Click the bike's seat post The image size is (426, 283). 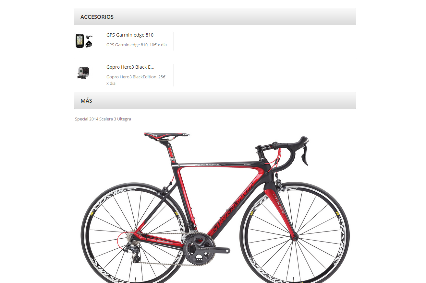(171, 152)
